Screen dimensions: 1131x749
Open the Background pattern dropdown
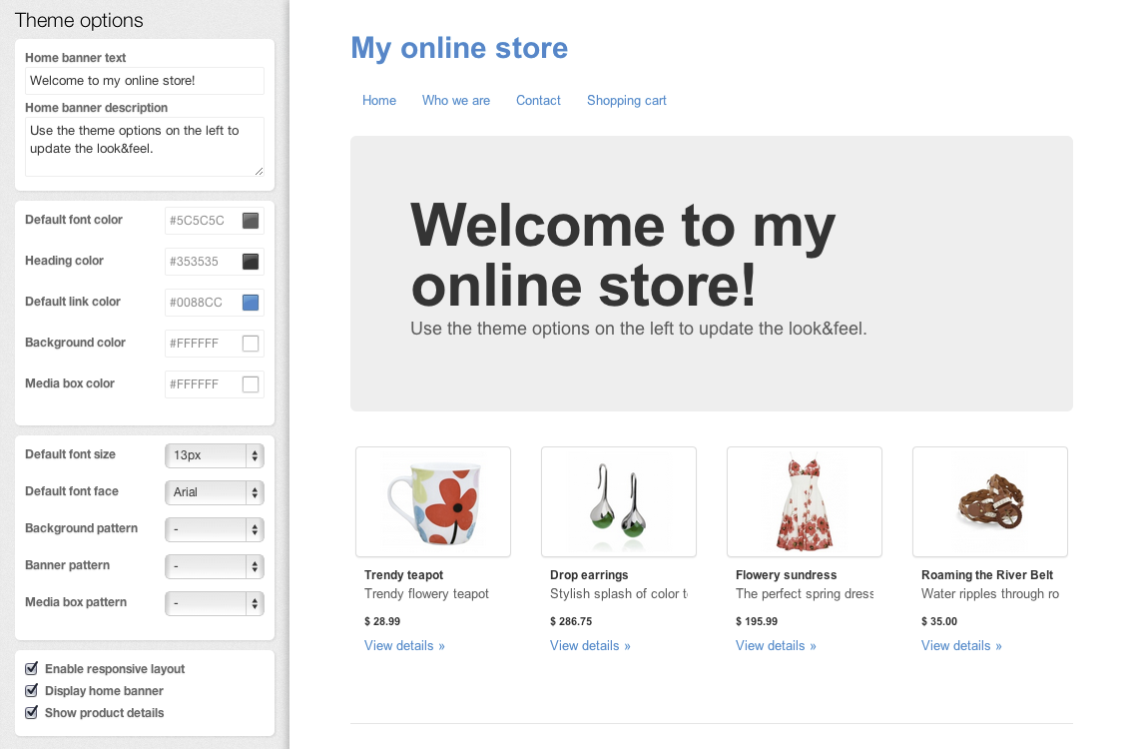[x=215, y=529]
